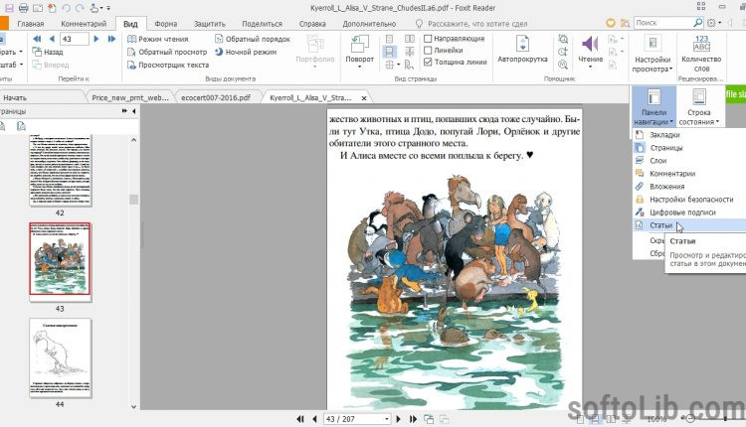This screenshot has height=427, width=746.
Task: Jump to first page with ribbon double-left arrow
Action: tap(37, 39)
